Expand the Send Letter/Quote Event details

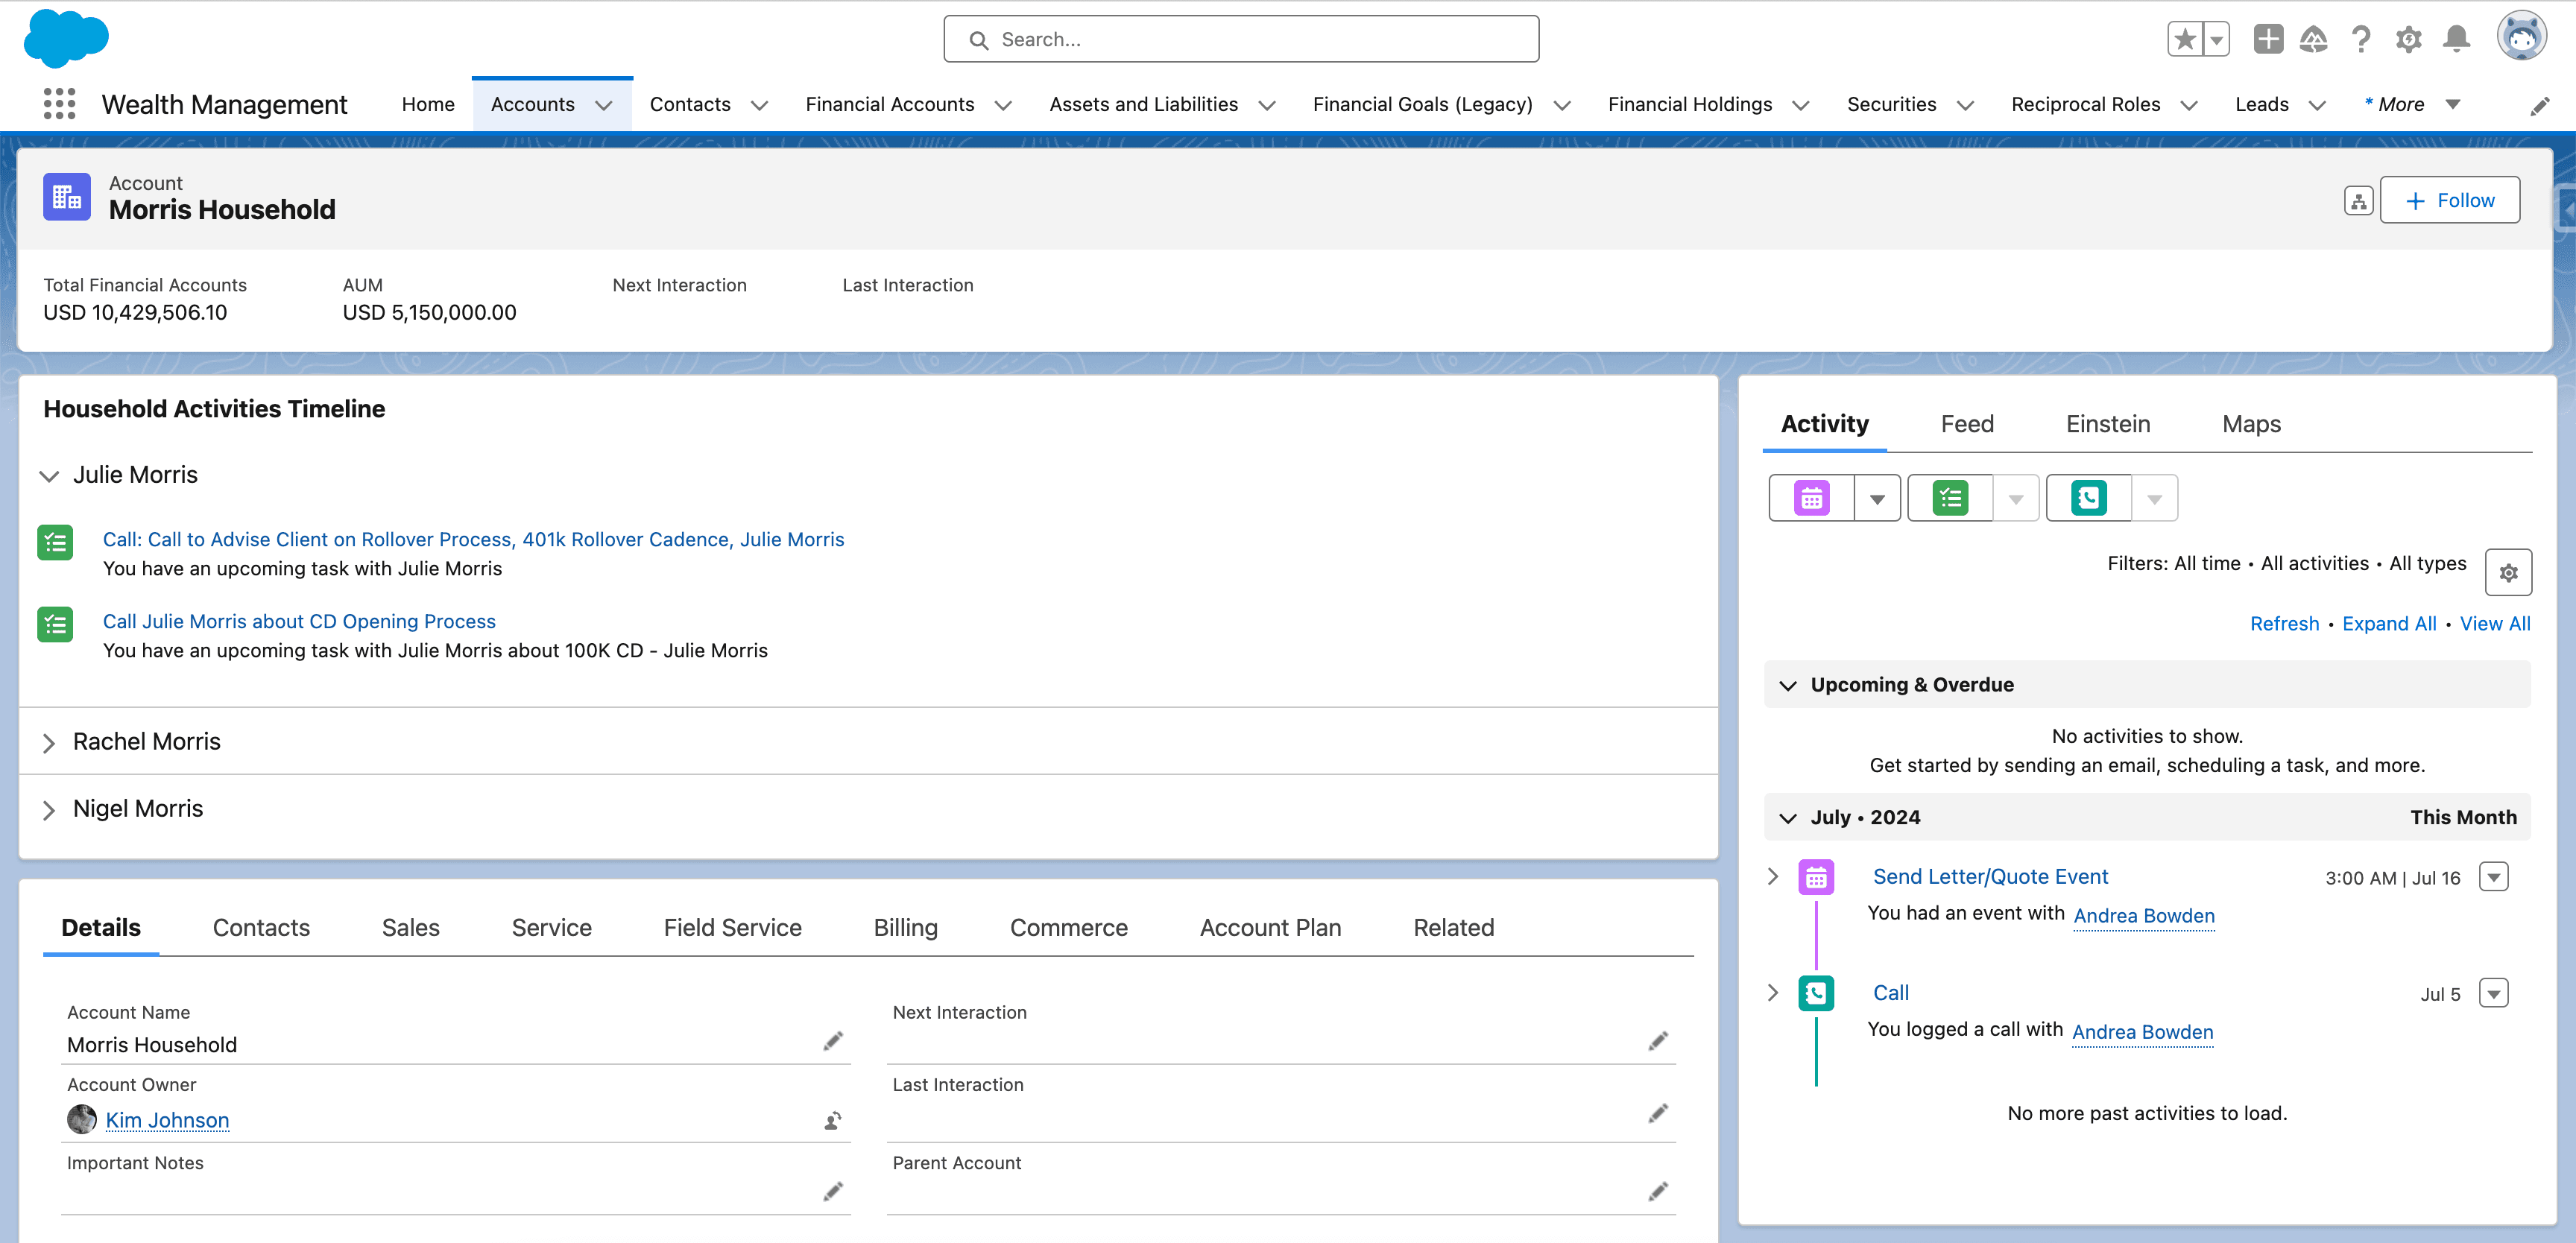click(1773, 877)
